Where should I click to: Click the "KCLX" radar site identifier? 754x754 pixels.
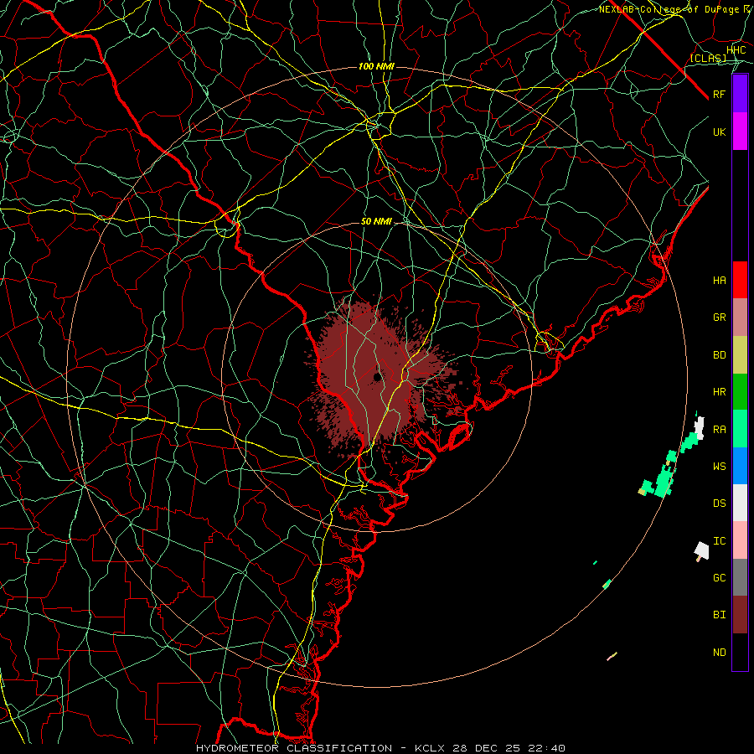[431, 748]
